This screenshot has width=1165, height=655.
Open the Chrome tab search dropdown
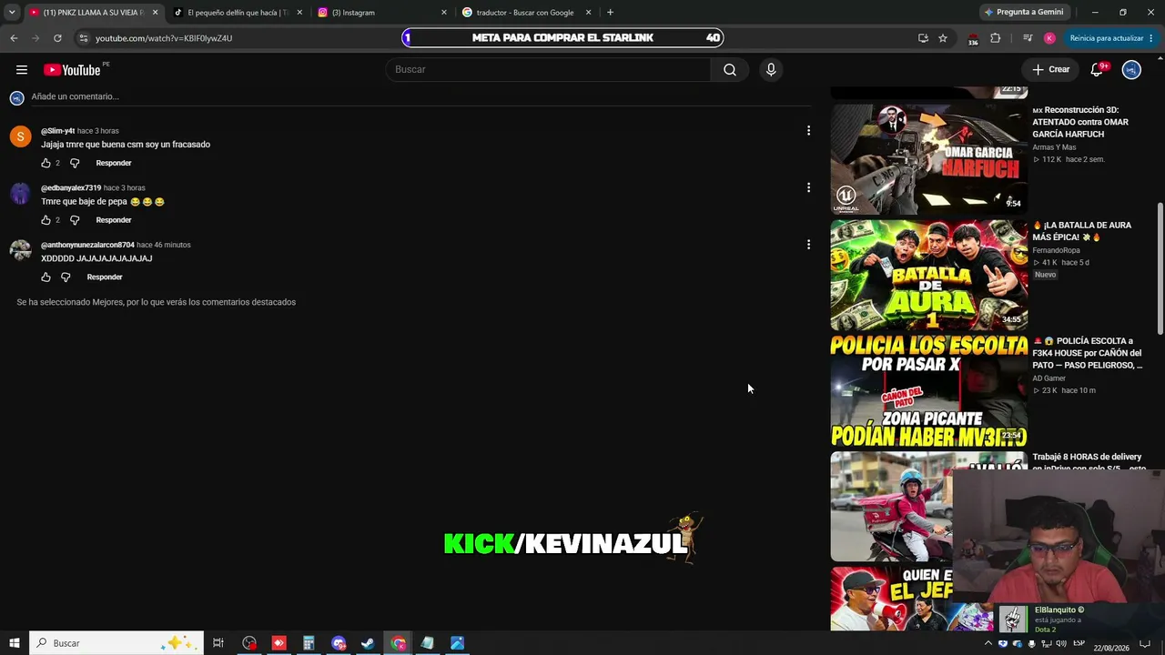point(12,13)
